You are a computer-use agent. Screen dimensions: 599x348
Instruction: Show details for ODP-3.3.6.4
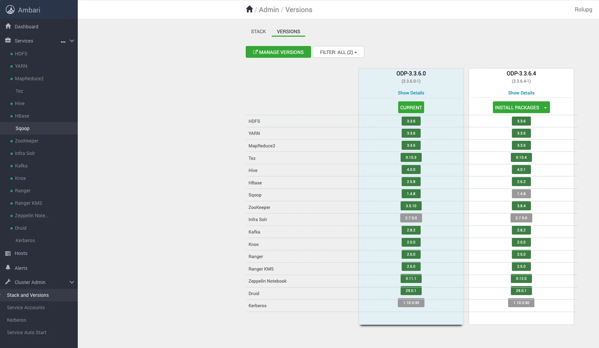(521, 93)
